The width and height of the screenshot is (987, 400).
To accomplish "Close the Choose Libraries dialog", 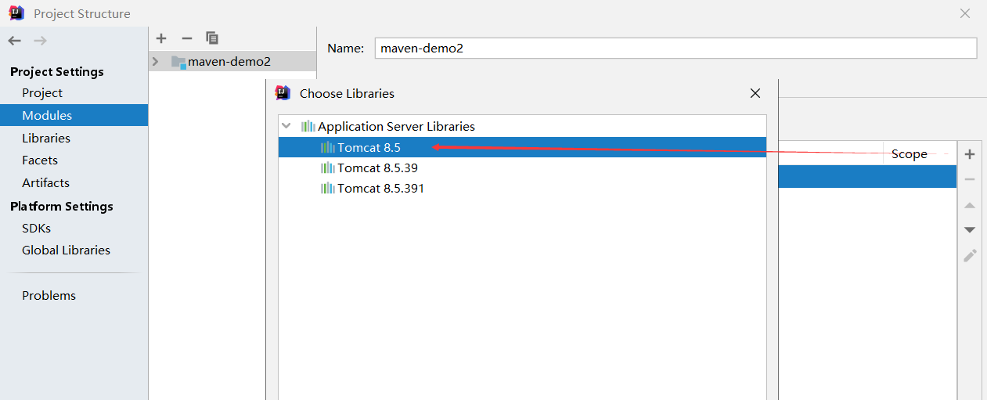I will [755, 93].
